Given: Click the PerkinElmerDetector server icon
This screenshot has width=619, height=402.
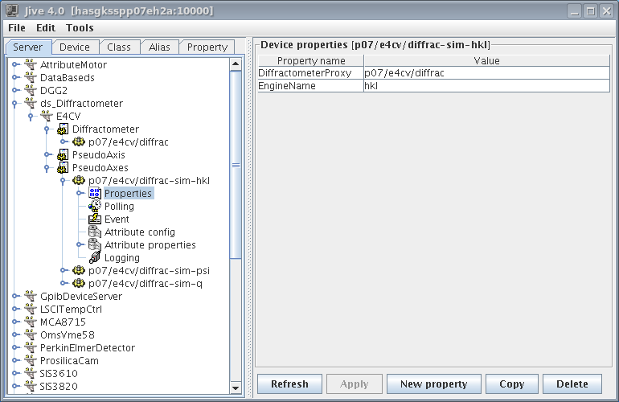Looking at the screenshot, I should [x=30, y=347].
